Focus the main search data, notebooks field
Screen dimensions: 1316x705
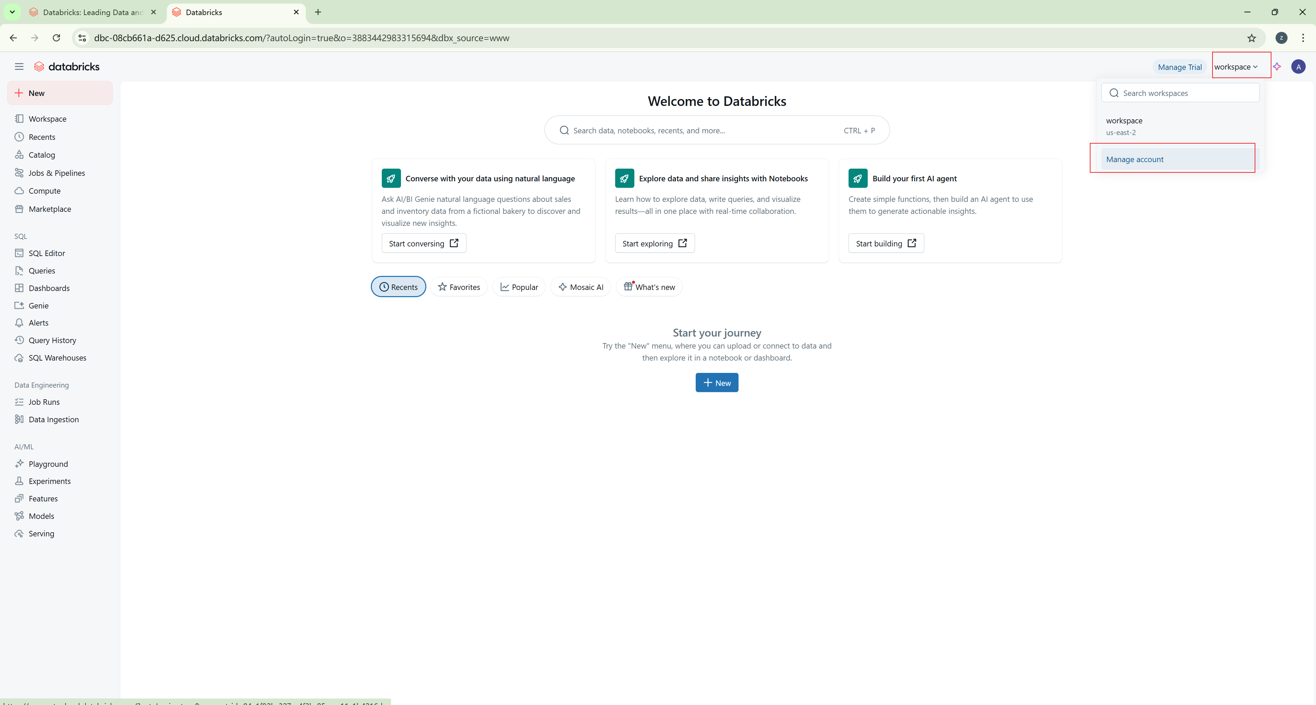[717, 130]
